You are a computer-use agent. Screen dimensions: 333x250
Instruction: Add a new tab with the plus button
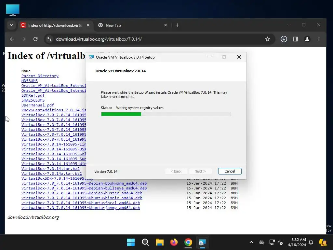(x=177, y=25)
